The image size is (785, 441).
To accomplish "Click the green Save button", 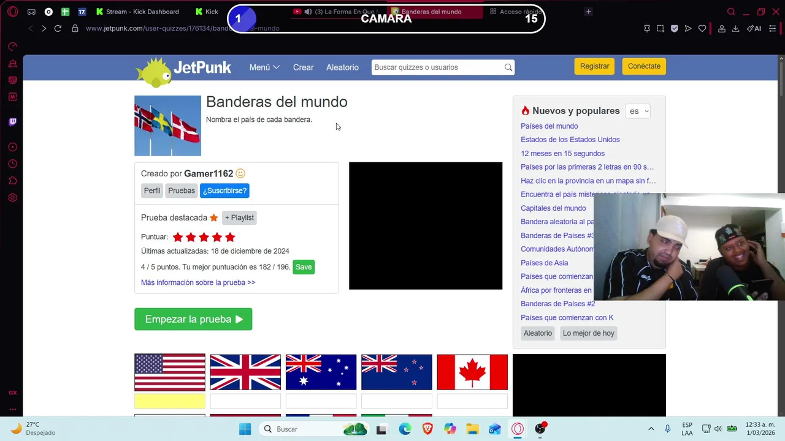I will point(304,267).
